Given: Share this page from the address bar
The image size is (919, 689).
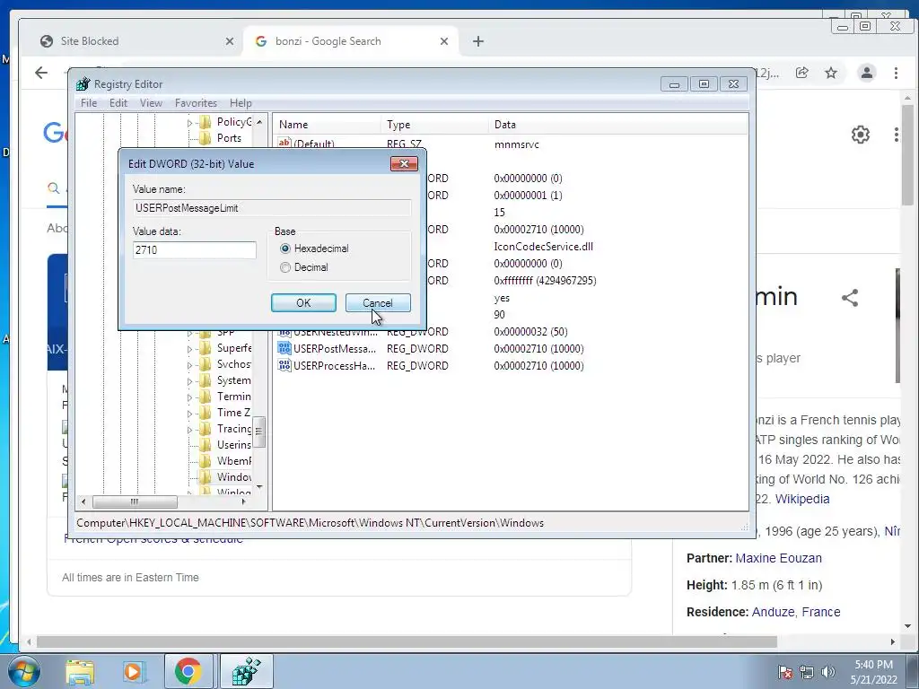Looking at the screenshot, I should pyautogui.click(x=801, y=73).
